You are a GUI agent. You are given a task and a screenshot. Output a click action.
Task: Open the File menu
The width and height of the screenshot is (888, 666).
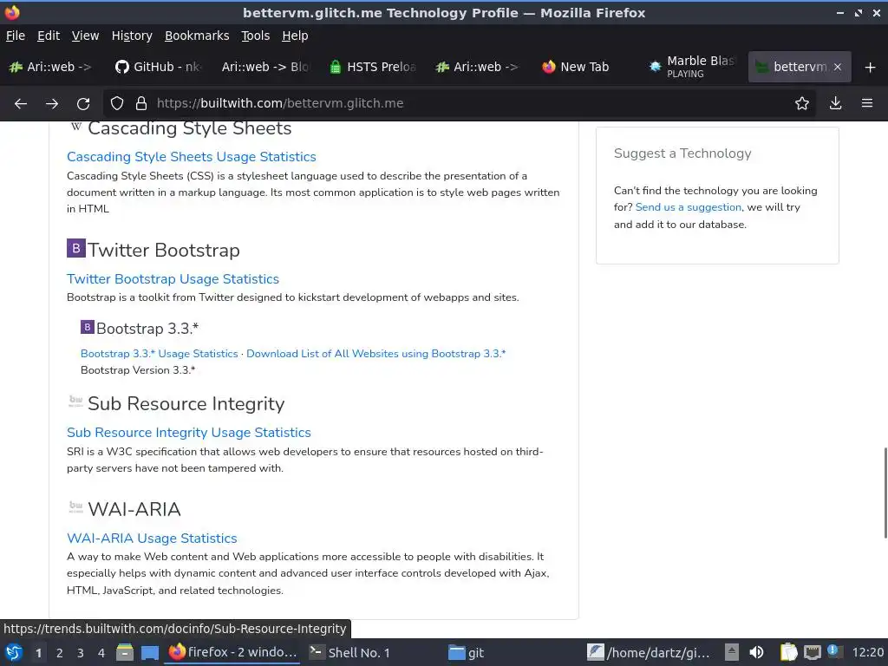[x=16, y=36]
